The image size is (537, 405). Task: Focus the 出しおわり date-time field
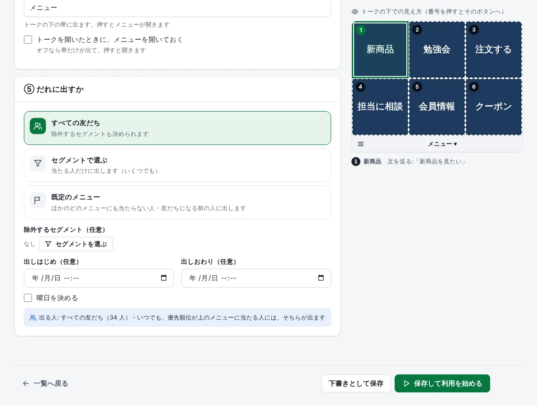click(256, 278)
